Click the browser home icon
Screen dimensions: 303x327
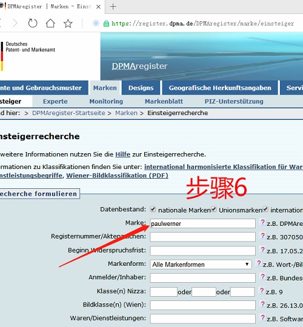[x=50, y=23]
